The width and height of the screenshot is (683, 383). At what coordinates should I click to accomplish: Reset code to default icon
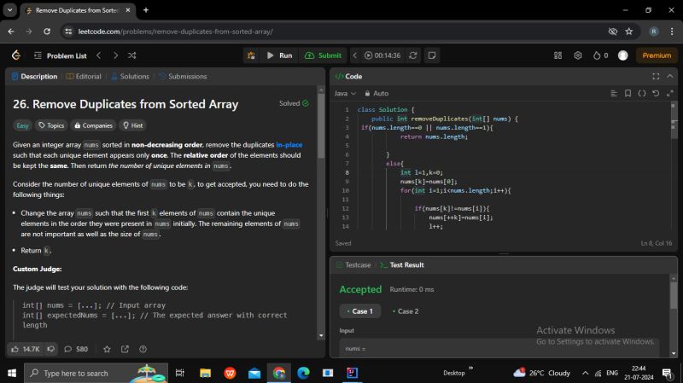click(656, 93)
